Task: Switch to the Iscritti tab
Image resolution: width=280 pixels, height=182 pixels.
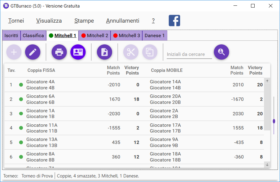Action: point(11,36)
